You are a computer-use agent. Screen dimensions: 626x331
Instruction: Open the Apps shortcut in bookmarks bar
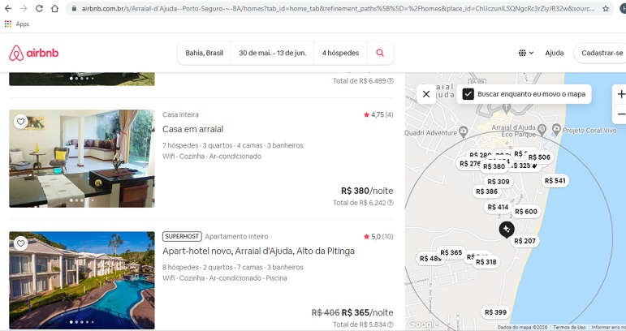tap(17, 24)
